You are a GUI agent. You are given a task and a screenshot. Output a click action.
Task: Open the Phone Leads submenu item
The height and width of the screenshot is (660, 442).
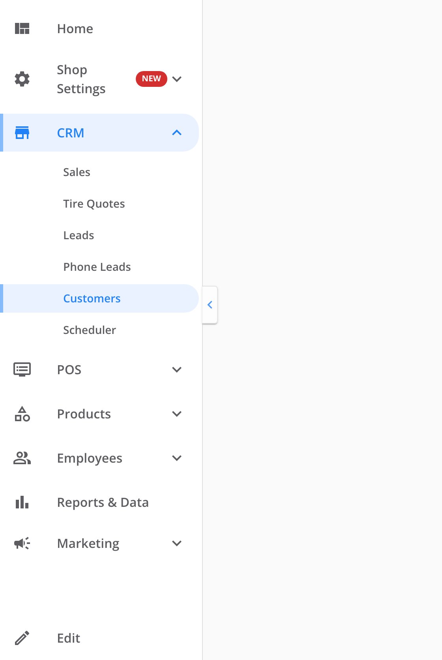tap(97, 267)
